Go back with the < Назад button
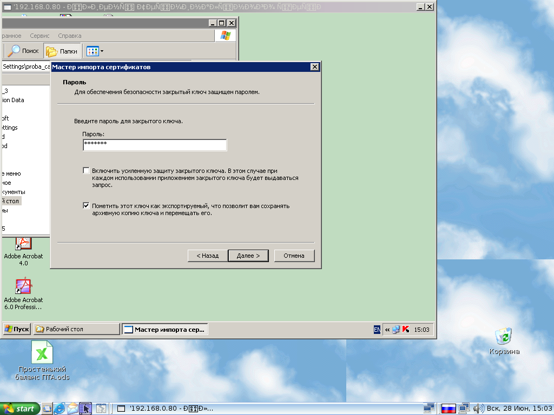Screen dimensions: 554x415 click(x=207, y=256)
